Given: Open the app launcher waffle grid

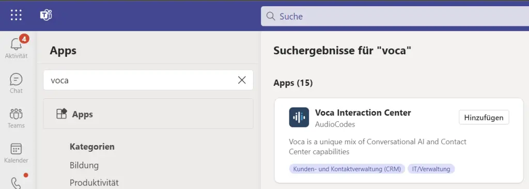Looking at the screenshot, I should click(16, 15).
